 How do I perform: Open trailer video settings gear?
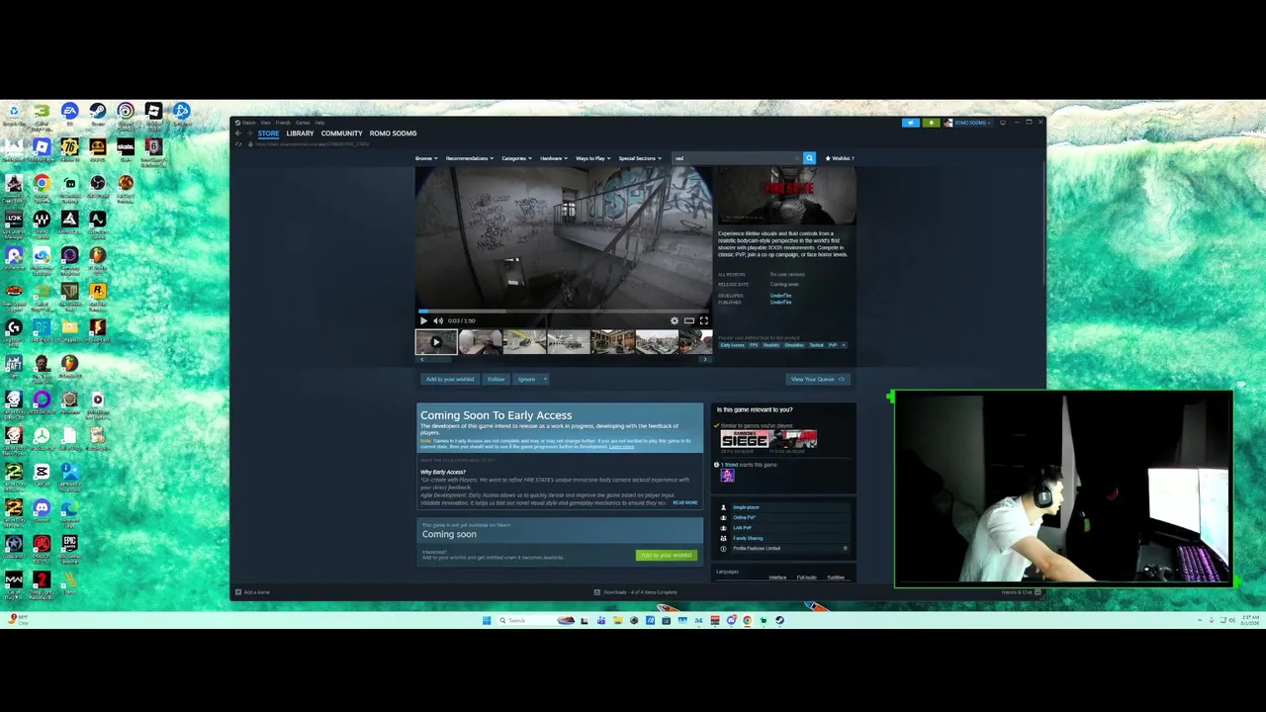(675, 320)
